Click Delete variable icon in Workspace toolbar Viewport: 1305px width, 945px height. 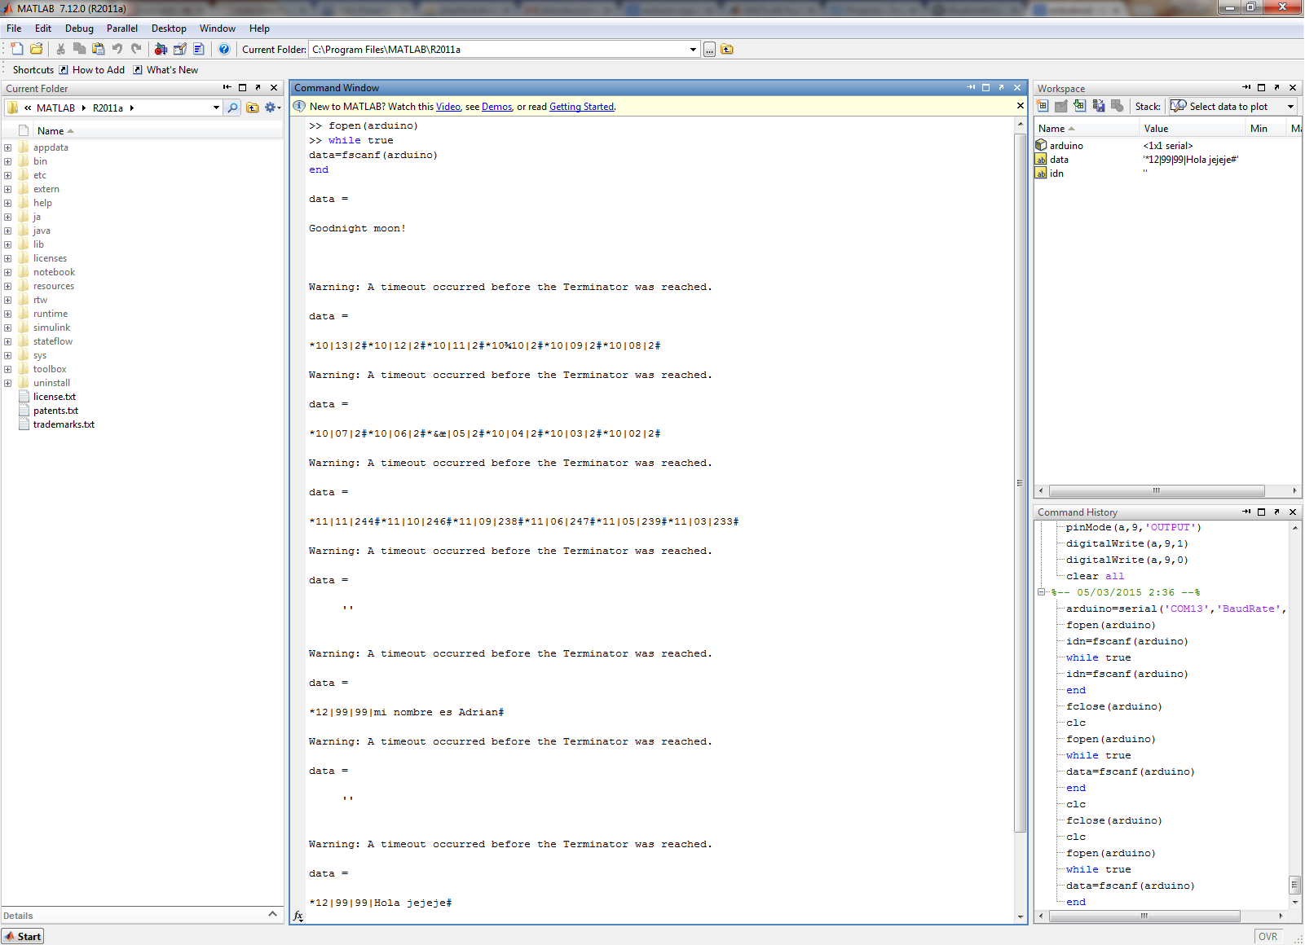point(1118,106)
